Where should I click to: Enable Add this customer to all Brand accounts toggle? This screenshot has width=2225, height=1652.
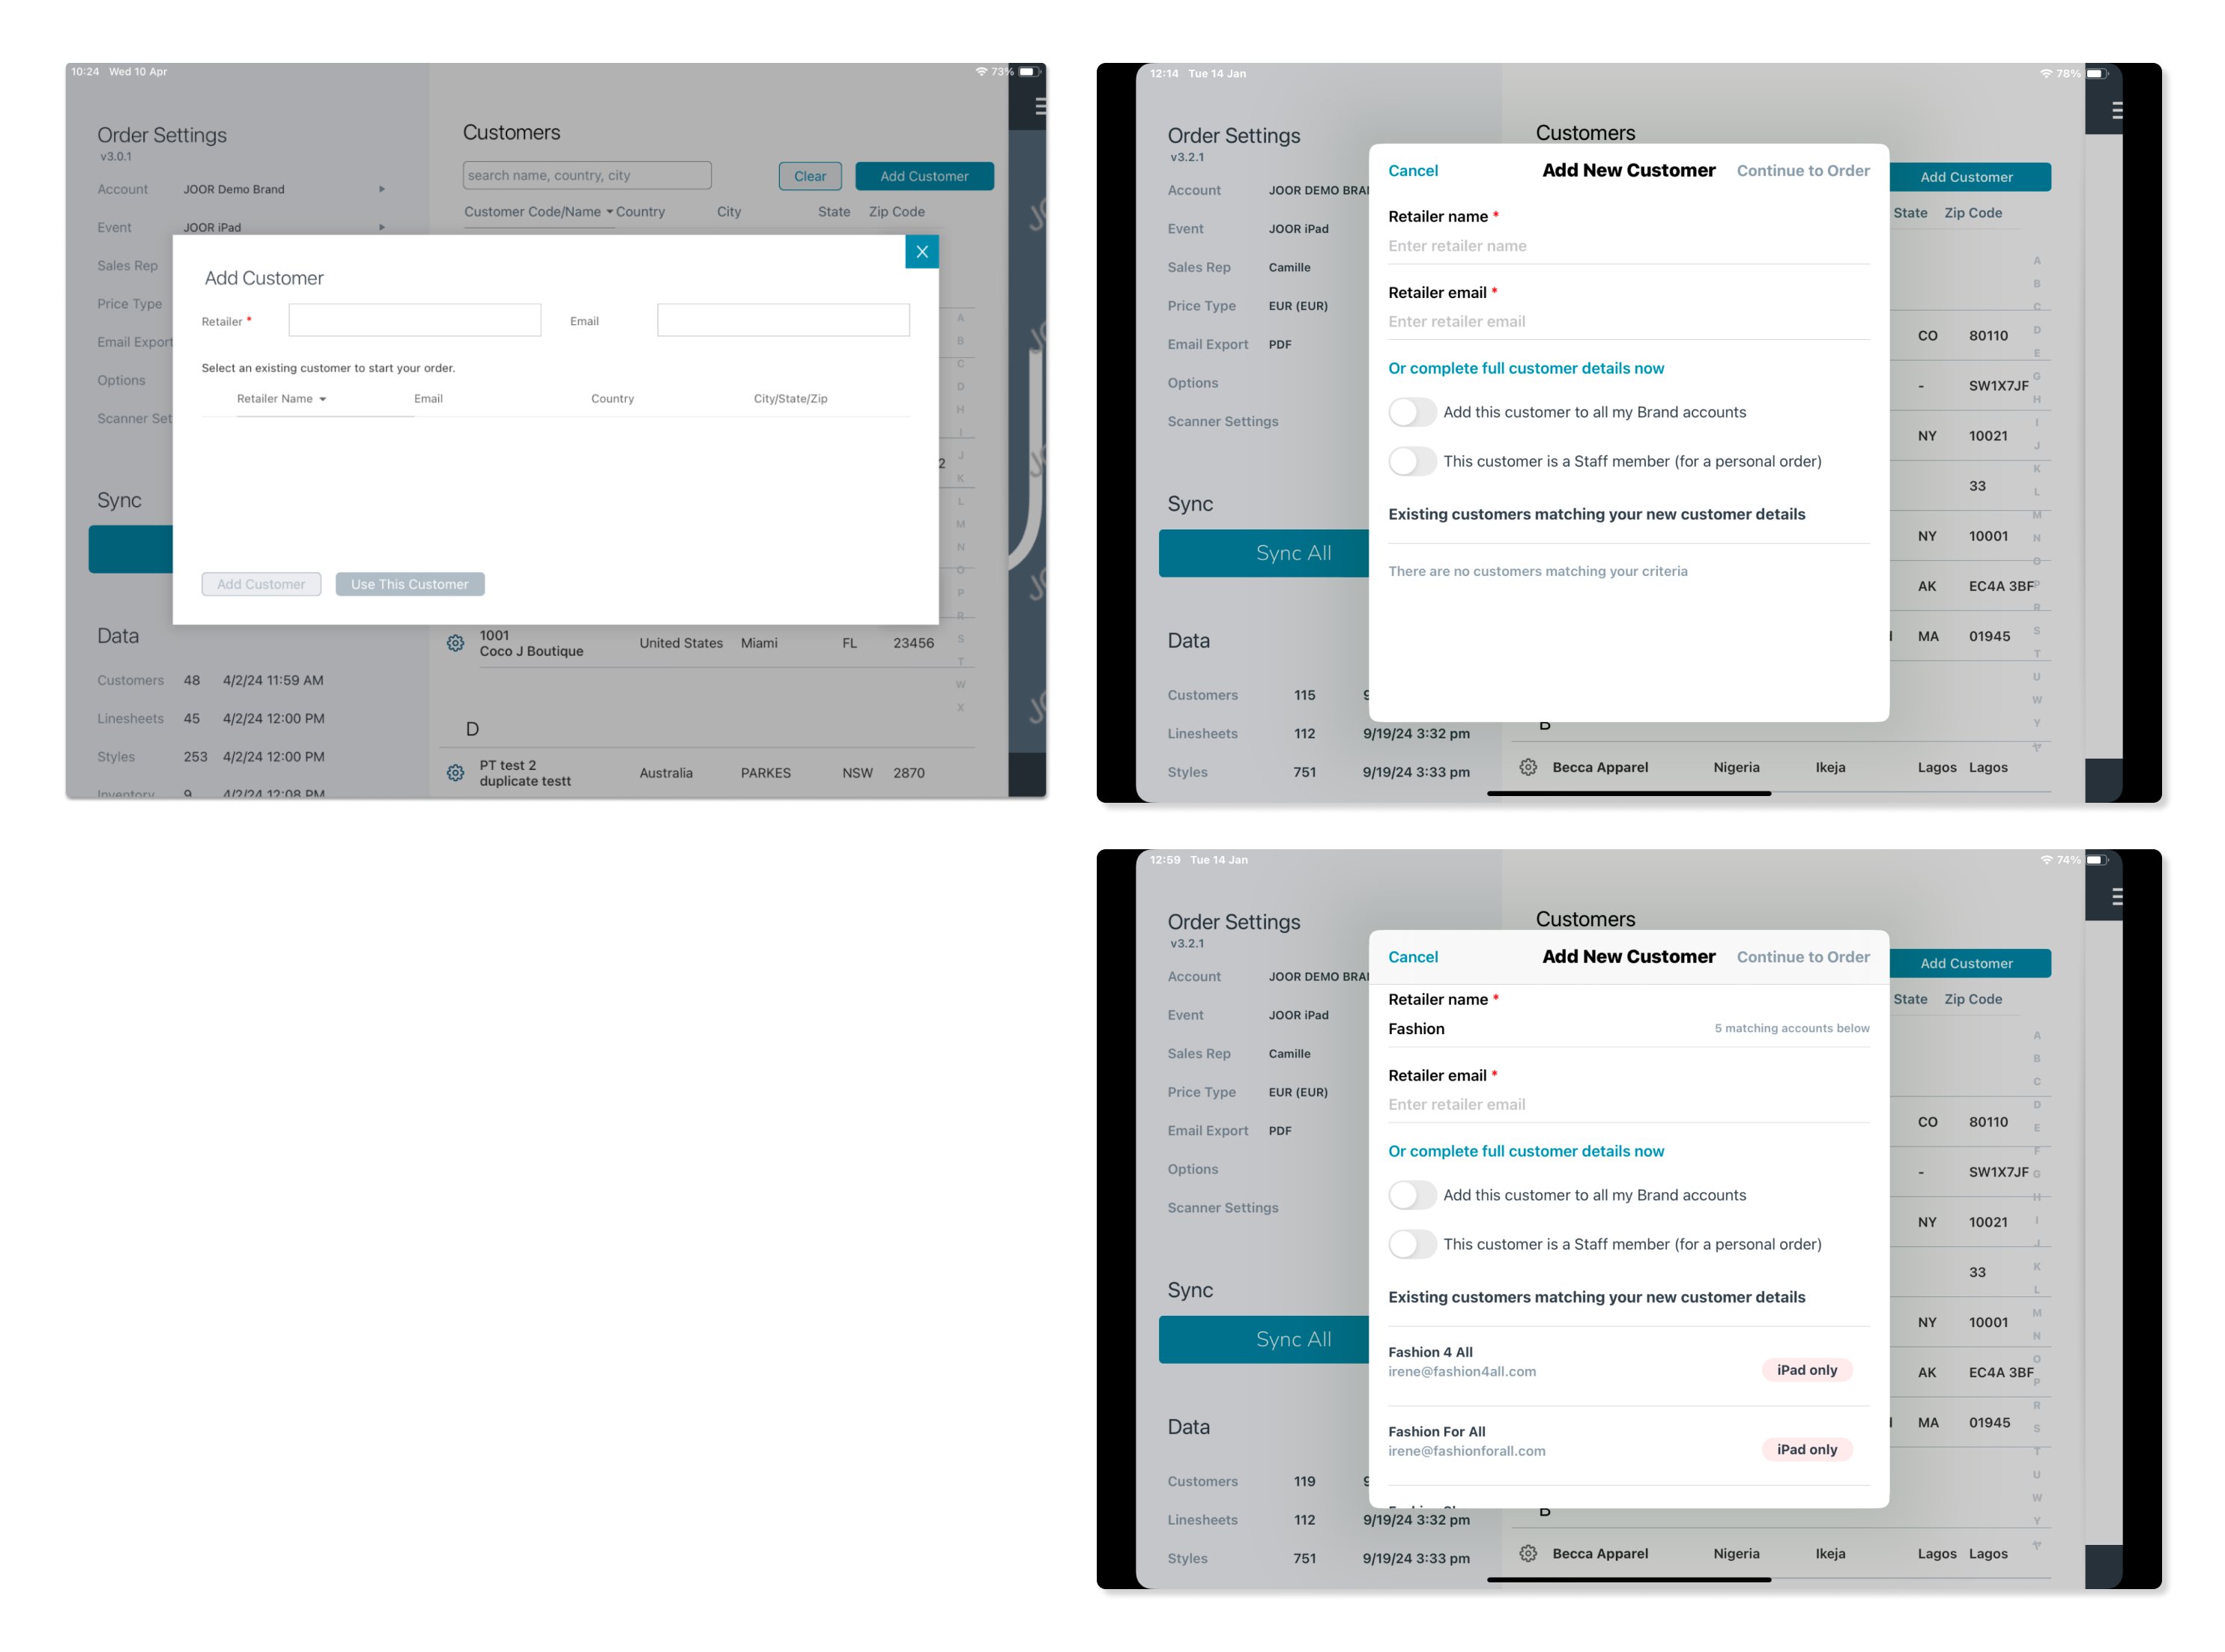[1409, 411]
